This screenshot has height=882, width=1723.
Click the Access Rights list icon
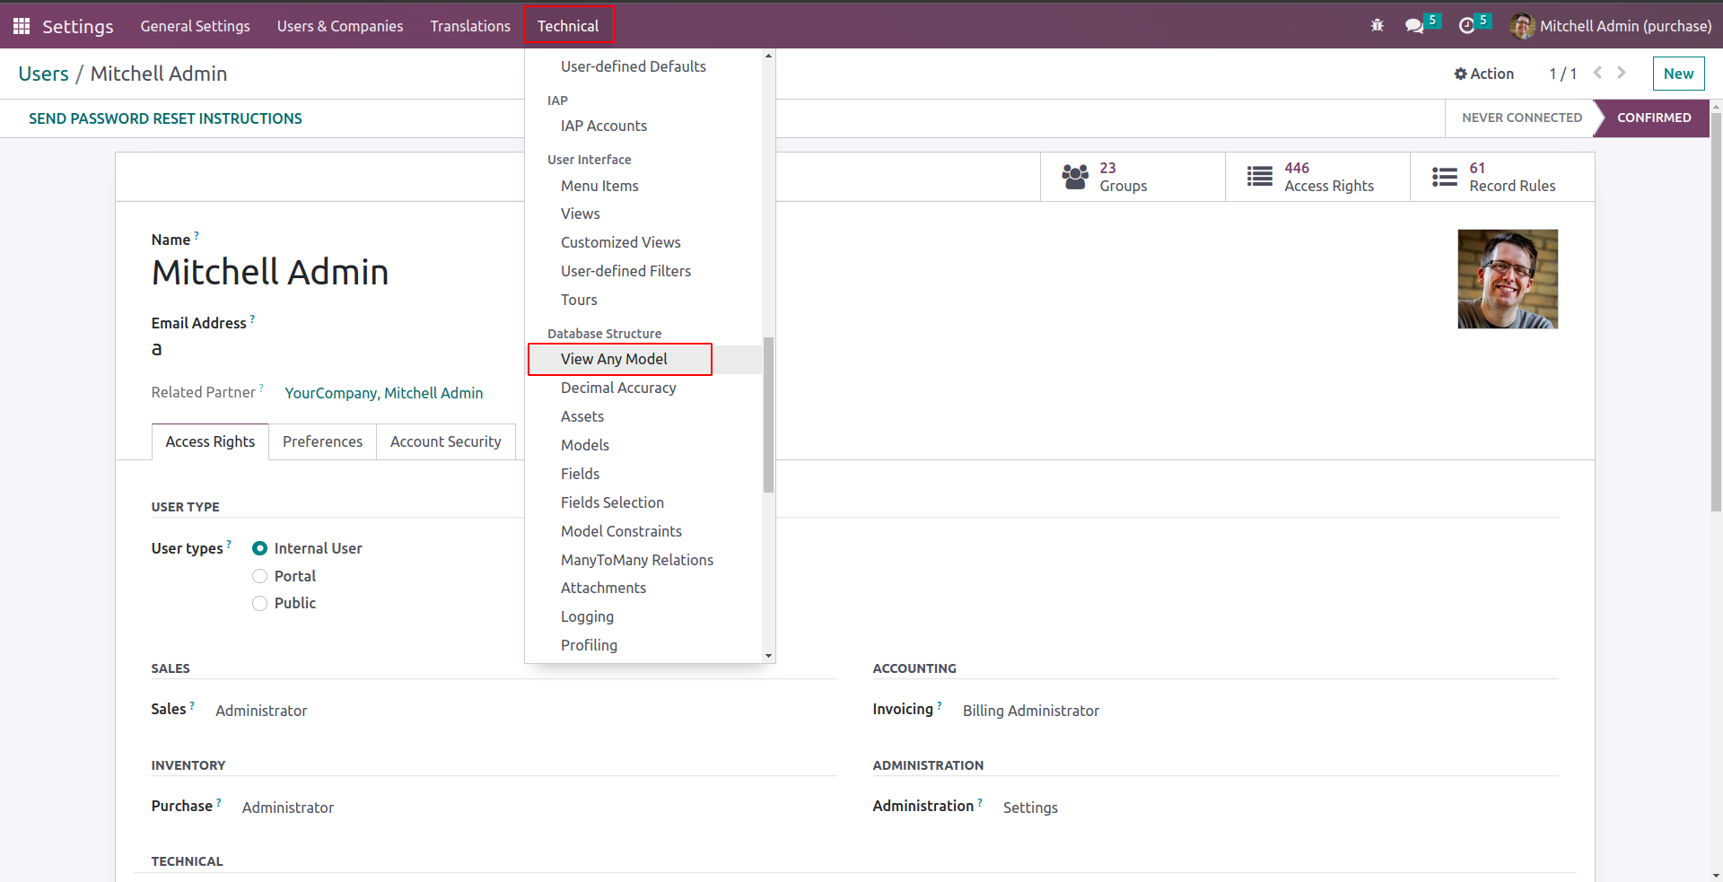coord(1260,177)
